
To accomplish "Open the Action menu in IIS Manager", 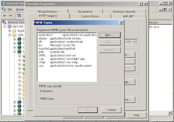I will point(20,10).
